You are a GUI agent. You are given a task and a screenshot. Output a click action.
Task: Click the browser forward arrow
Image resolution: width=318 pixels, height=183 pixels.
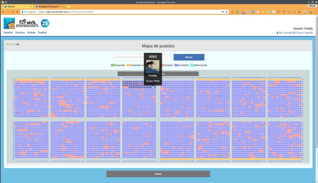[x=8, y=12]
